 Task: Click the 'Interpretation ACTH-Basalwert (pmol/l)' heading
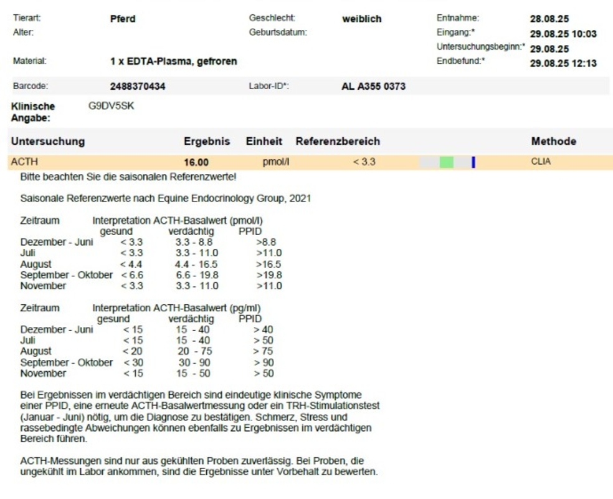(178, 221)
